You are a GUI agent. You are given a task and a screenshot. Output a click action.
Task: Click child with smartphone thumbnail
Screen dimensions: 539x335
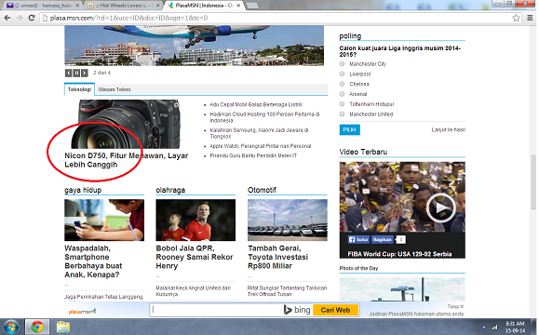click(x=104, y=220)
